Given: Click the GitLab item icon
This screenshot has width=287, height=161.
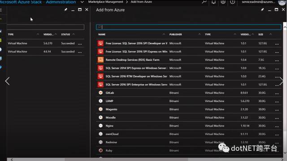Looking at the screenshot, I should coord(100,93).
